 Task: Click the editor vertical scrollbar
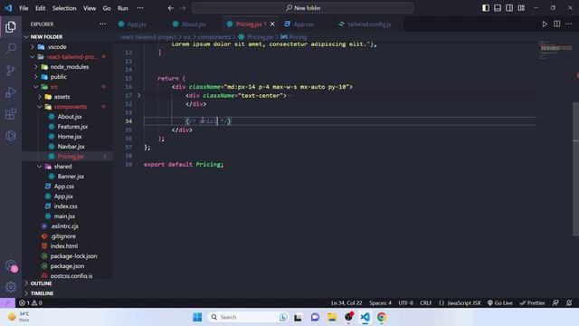coord(575,169)
